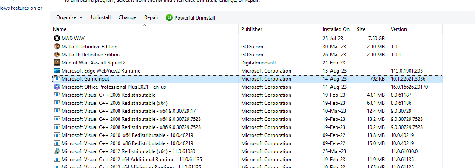Click the Microsoft GameInput program icon
Image resolution: width=475 pixels, height=168 pixels.
(x=57, y=79)
